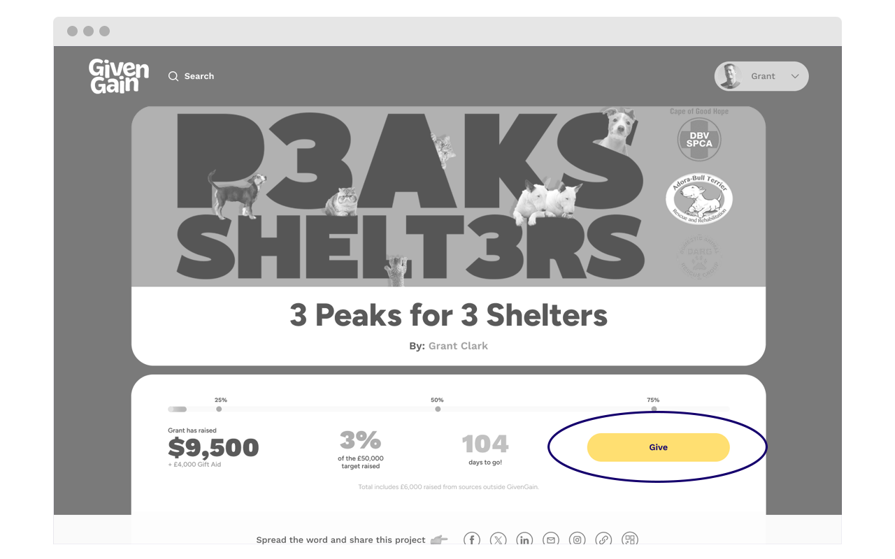Open the Grant Clark author link
The width and height of the screenshot is (895, 559).
point(458,346)
